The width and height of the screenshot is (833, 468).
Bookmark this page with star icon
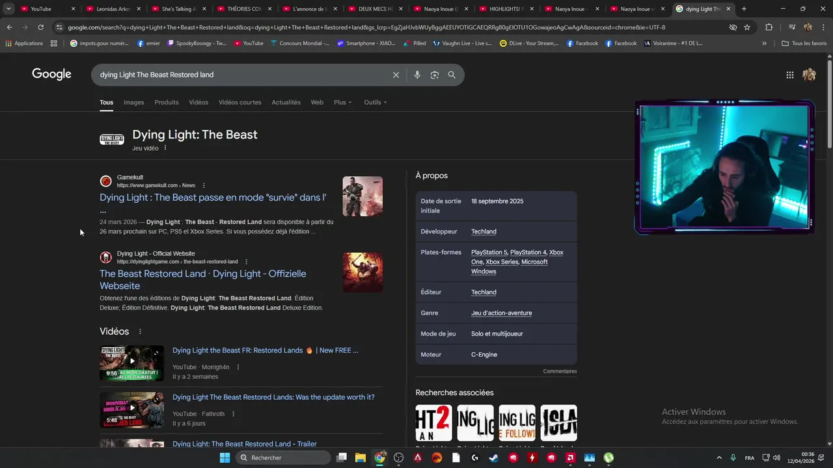click(747, 27)
